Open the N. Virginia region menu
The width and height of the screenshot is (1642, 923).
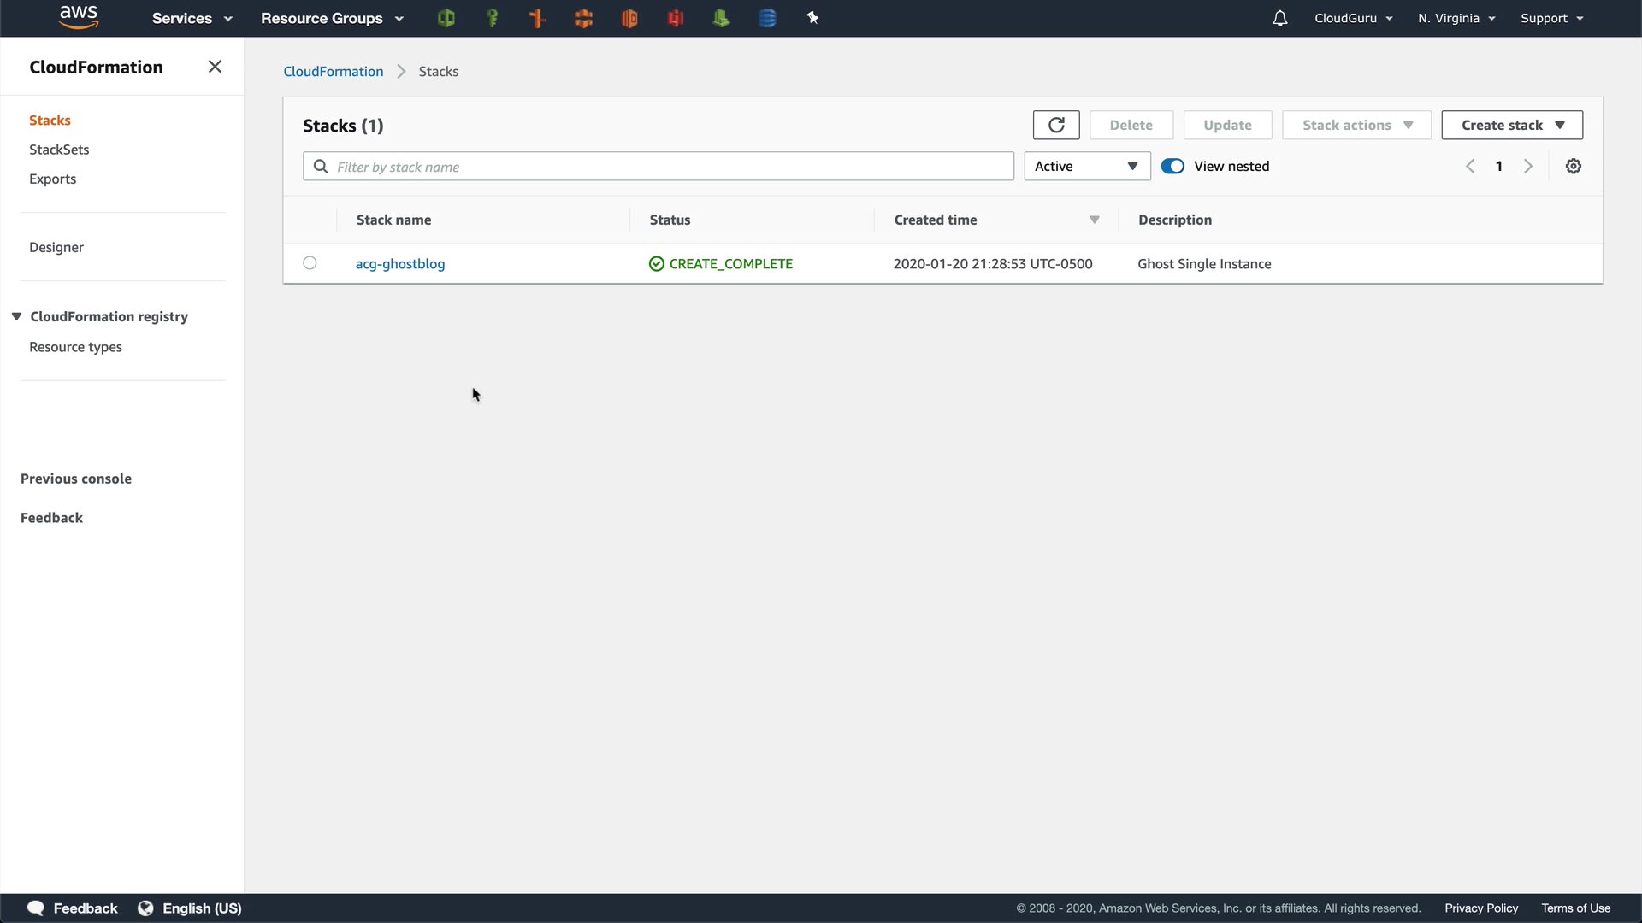click(1456, 18)
